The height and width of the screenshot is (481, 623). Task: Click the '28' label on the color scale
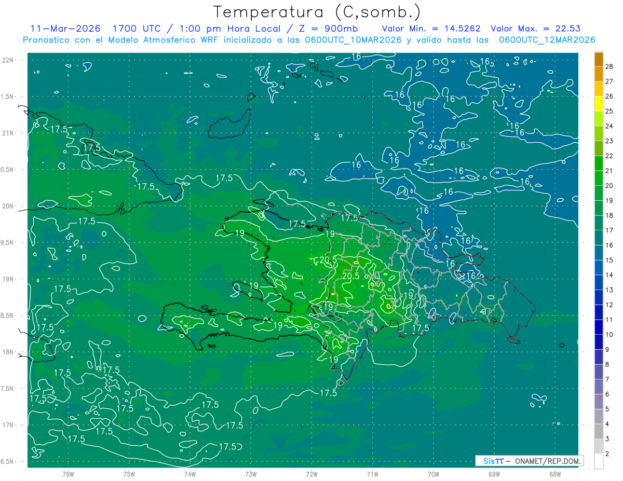(x=609, y=66)
